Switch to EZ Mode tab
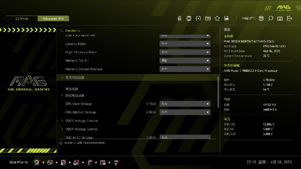The width and height of the screenshot is (301, 169). pos(22,18)
